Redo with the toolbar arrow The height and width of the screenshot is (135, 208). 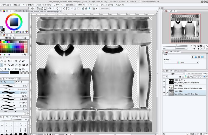(53, 9)
